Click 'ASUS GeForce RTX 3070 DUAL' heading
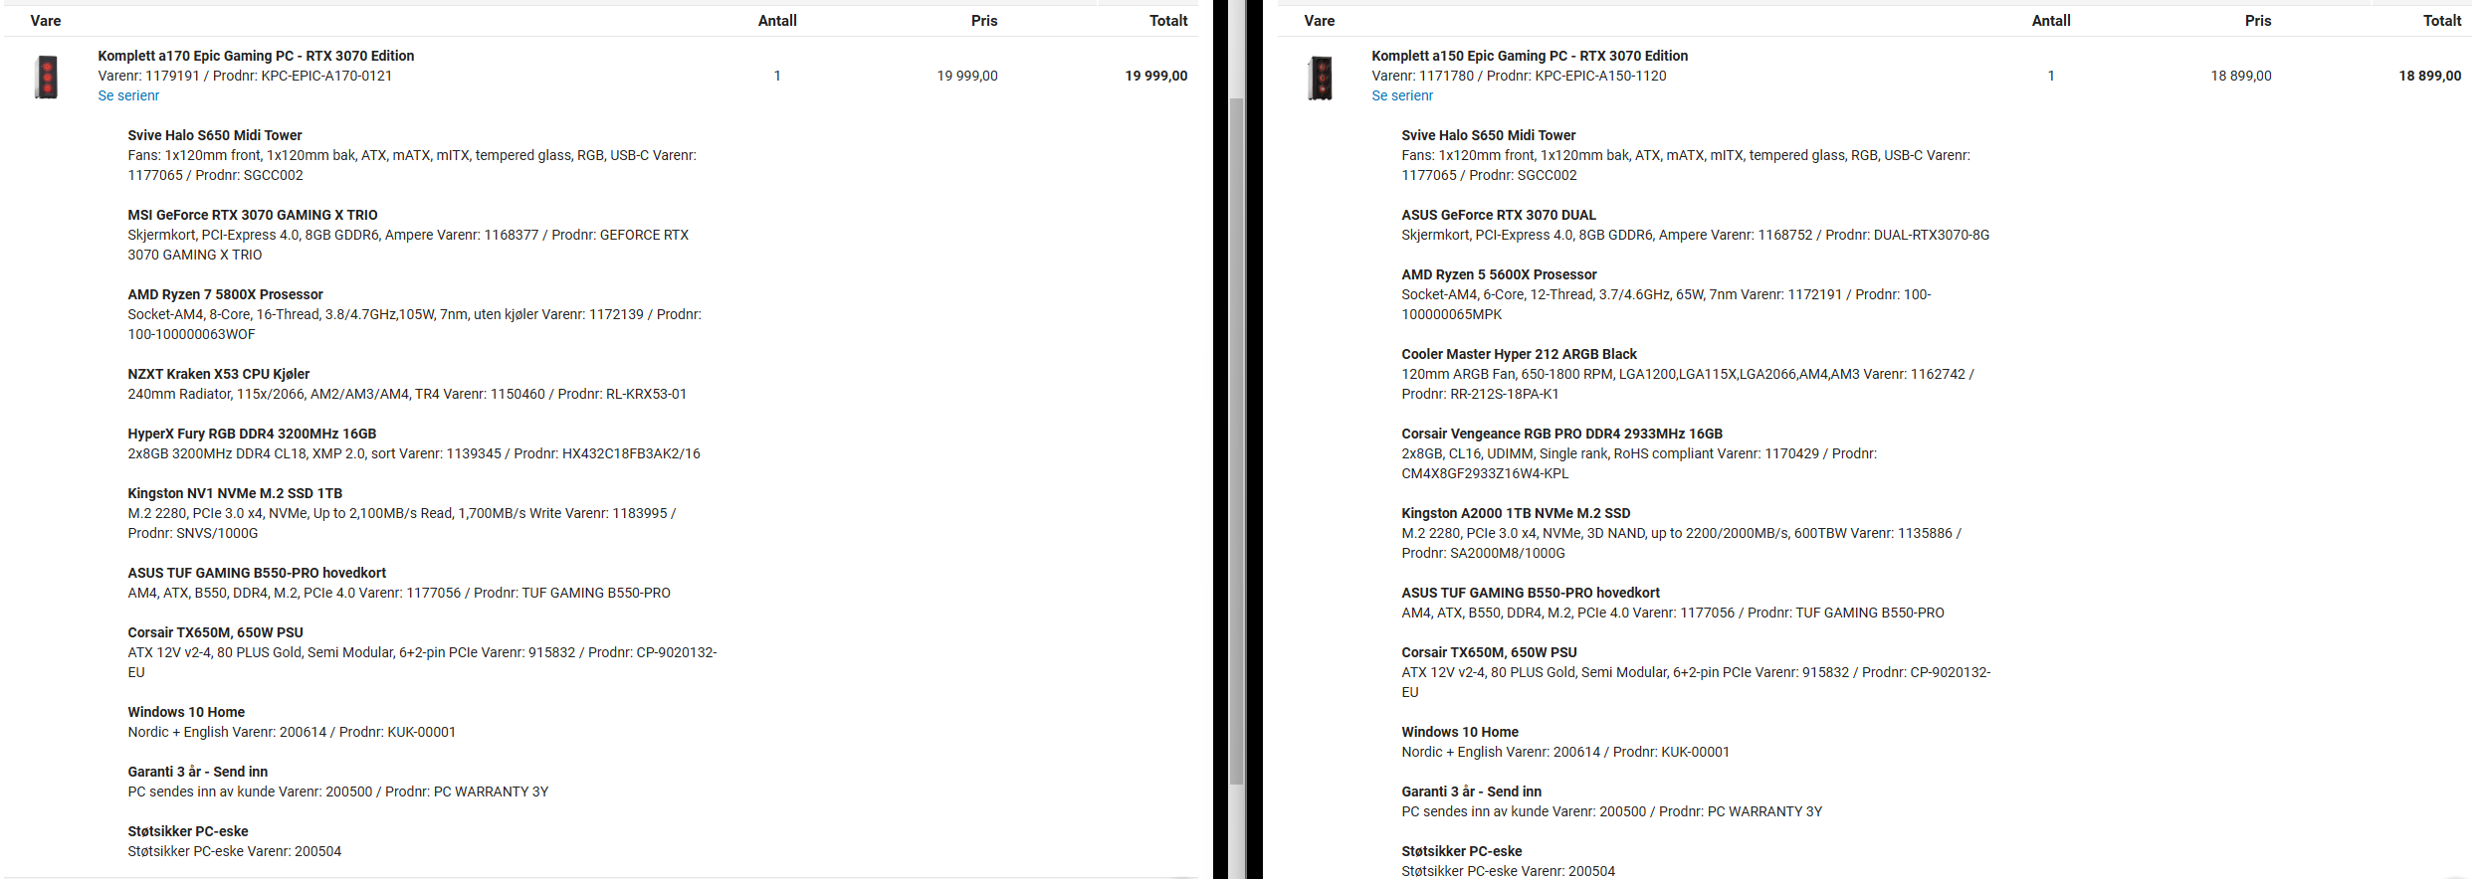This screenshot has width=2485, height=879. tap(1499, 215)
